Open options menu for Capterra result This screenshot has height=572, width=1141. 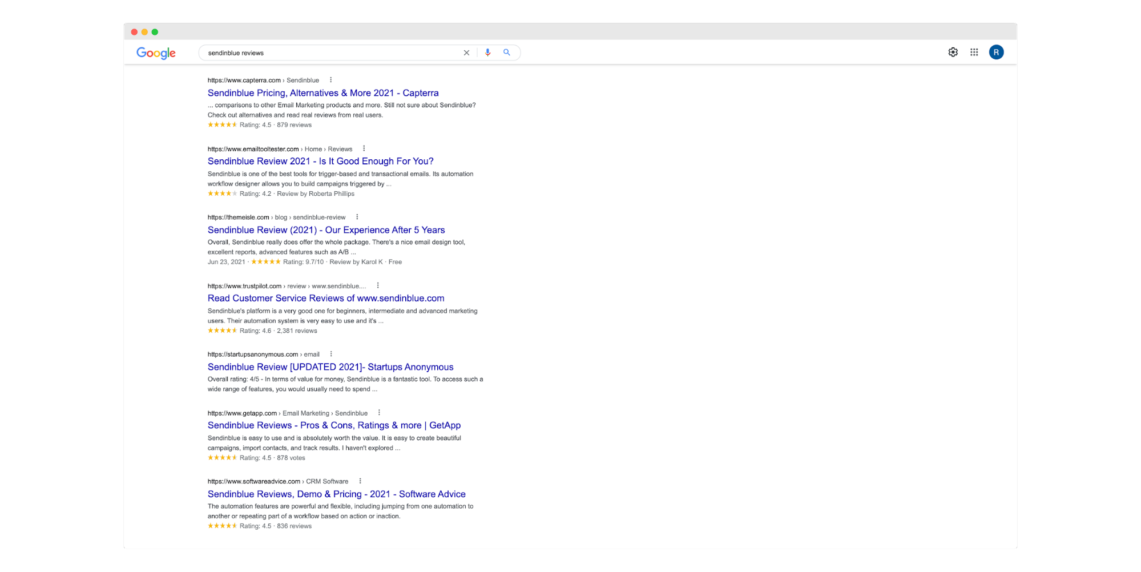tap(330, 80)
